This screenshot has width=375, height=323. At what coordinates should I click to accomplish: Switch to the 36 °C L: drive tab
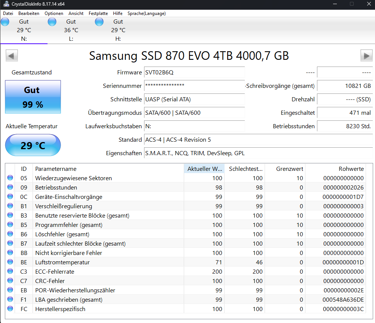71,30
